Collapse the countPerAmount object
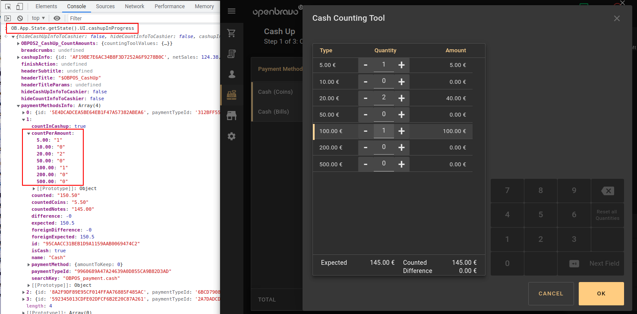This screenshot has height=314, width=637. (29, 133)
